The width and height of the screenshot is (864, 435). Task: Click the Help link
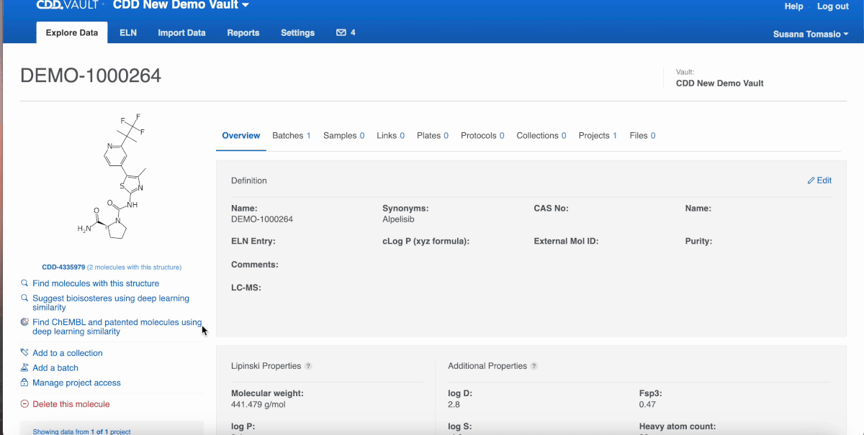click(793, 6)
